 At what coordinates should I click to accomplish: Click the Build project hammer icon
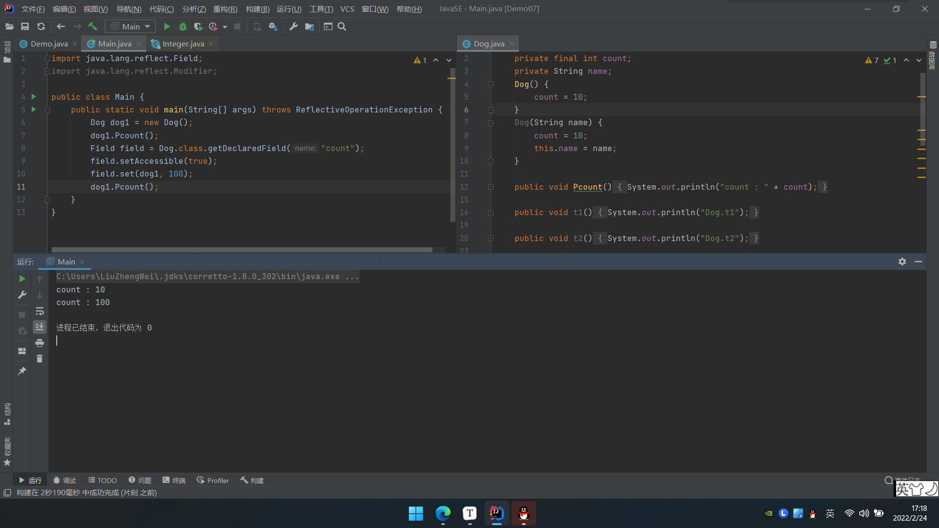pyautogui.click(x=91, y=26)
